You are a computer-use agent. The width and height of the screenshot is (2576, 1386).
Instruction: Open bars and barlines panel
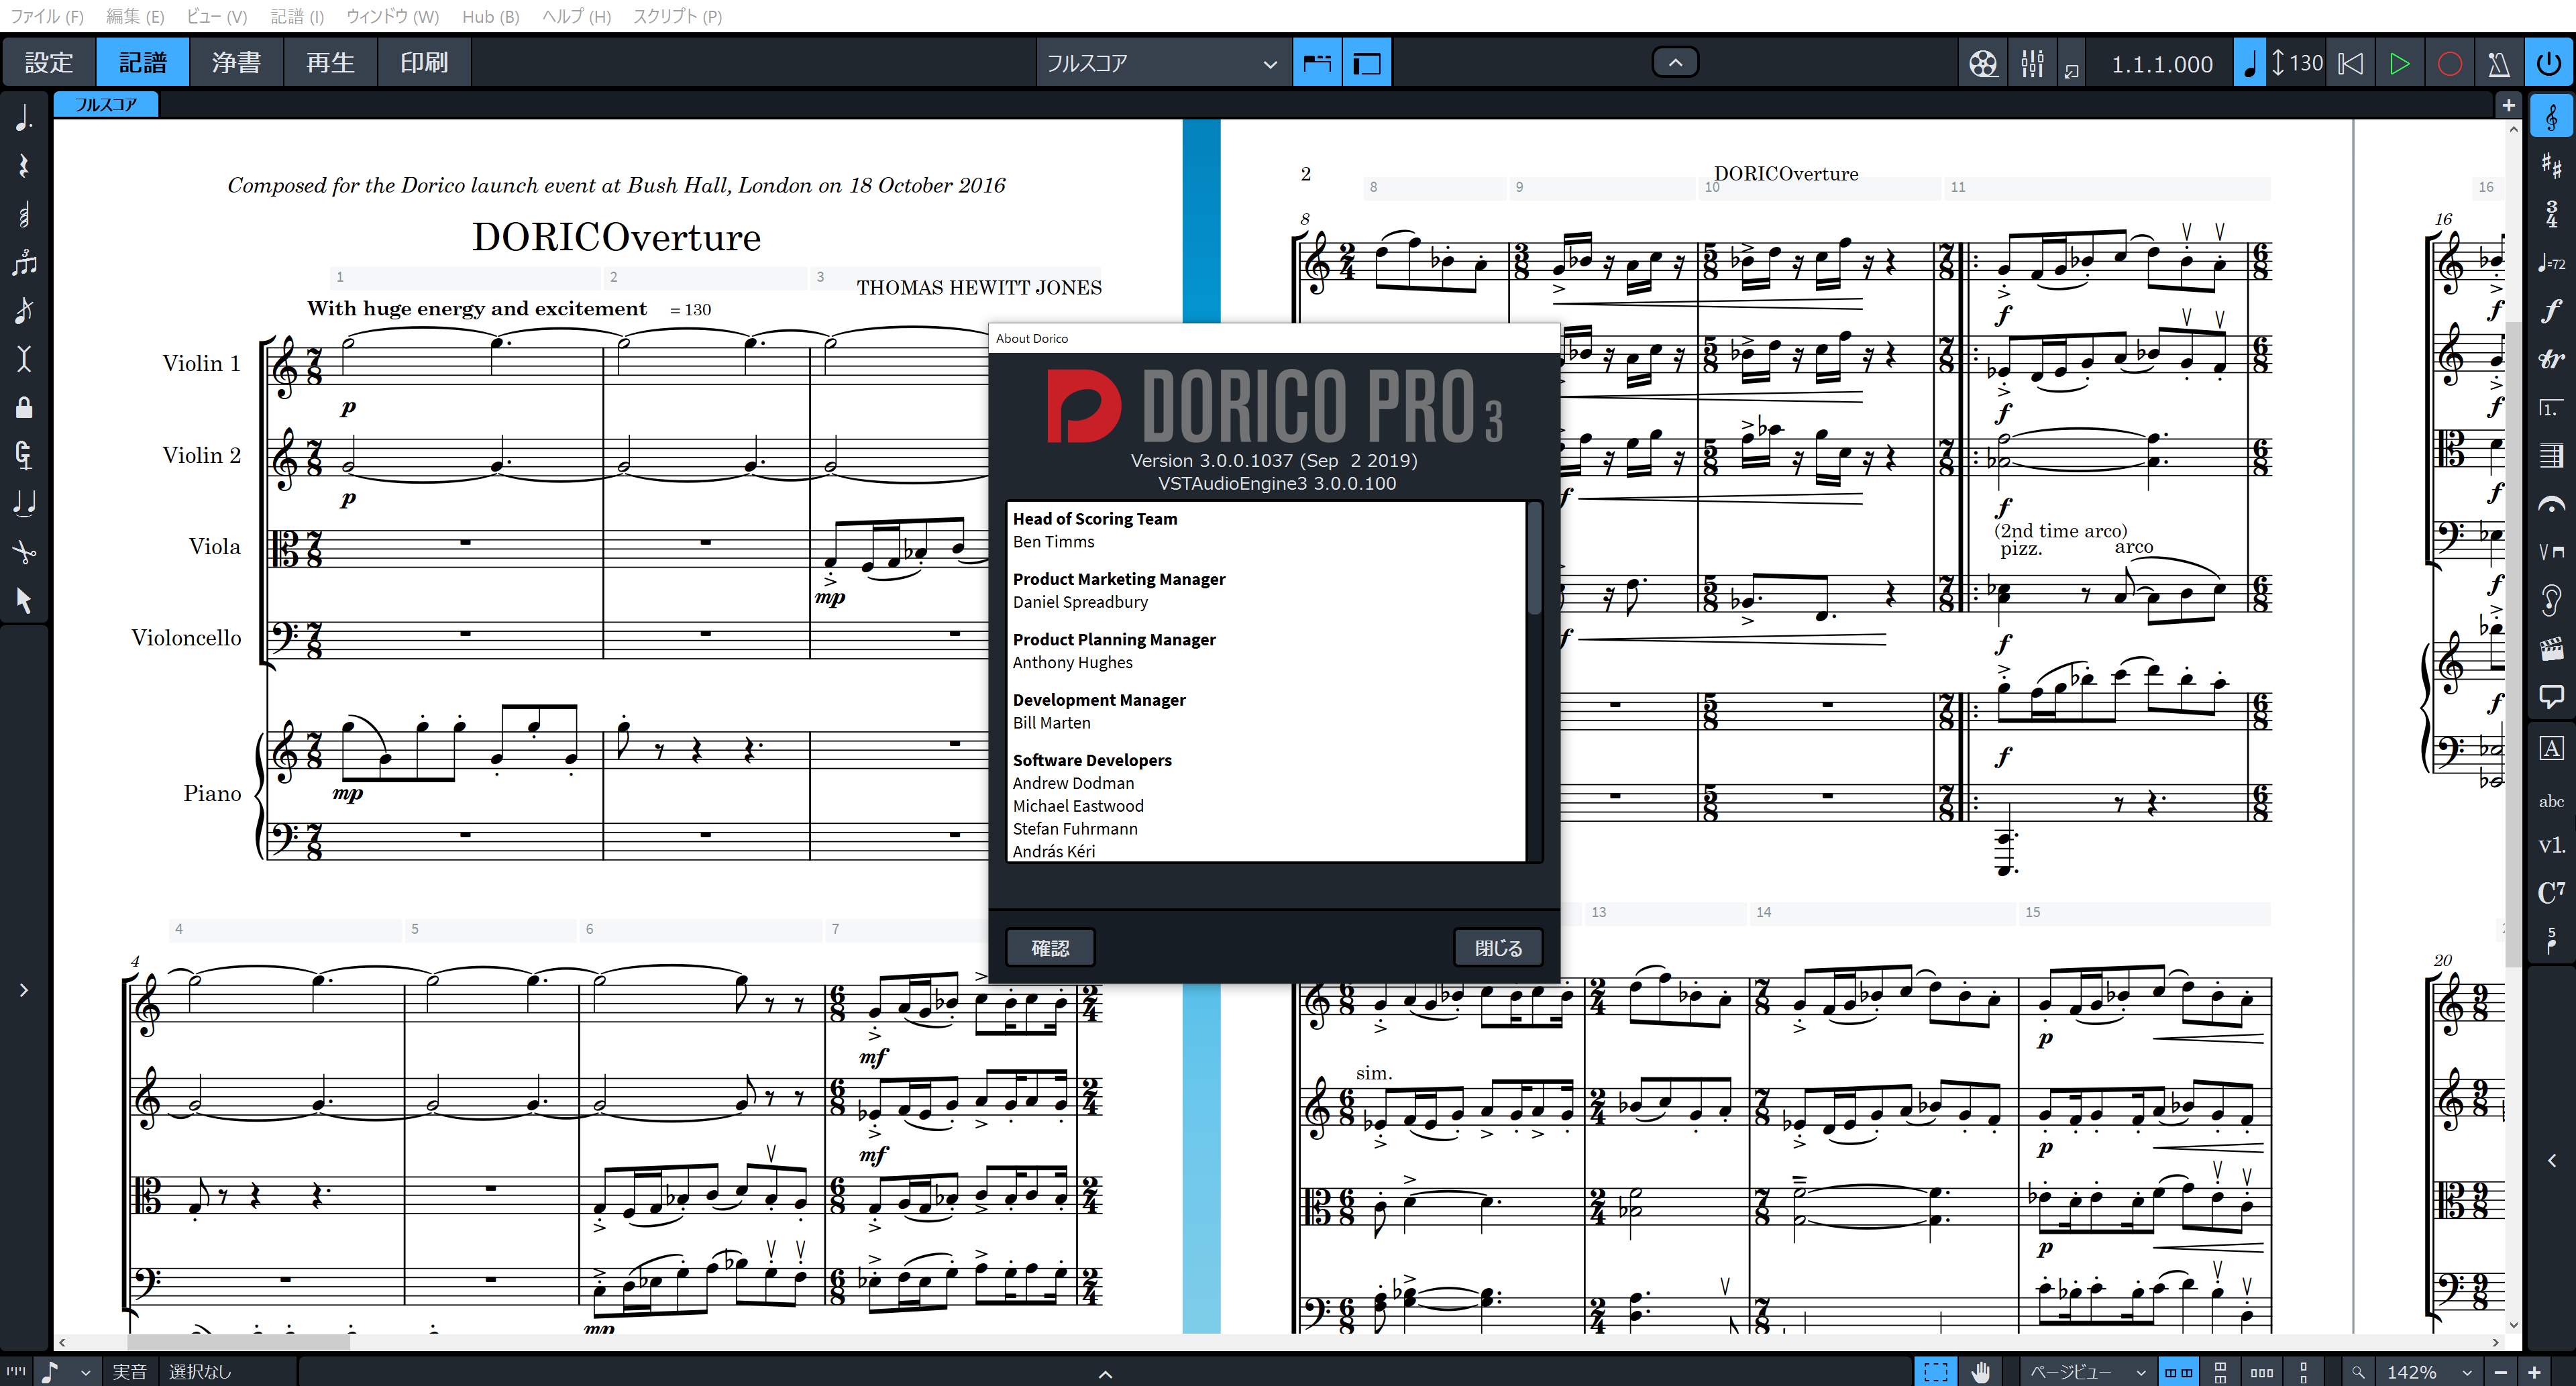tap(2551, 456)
